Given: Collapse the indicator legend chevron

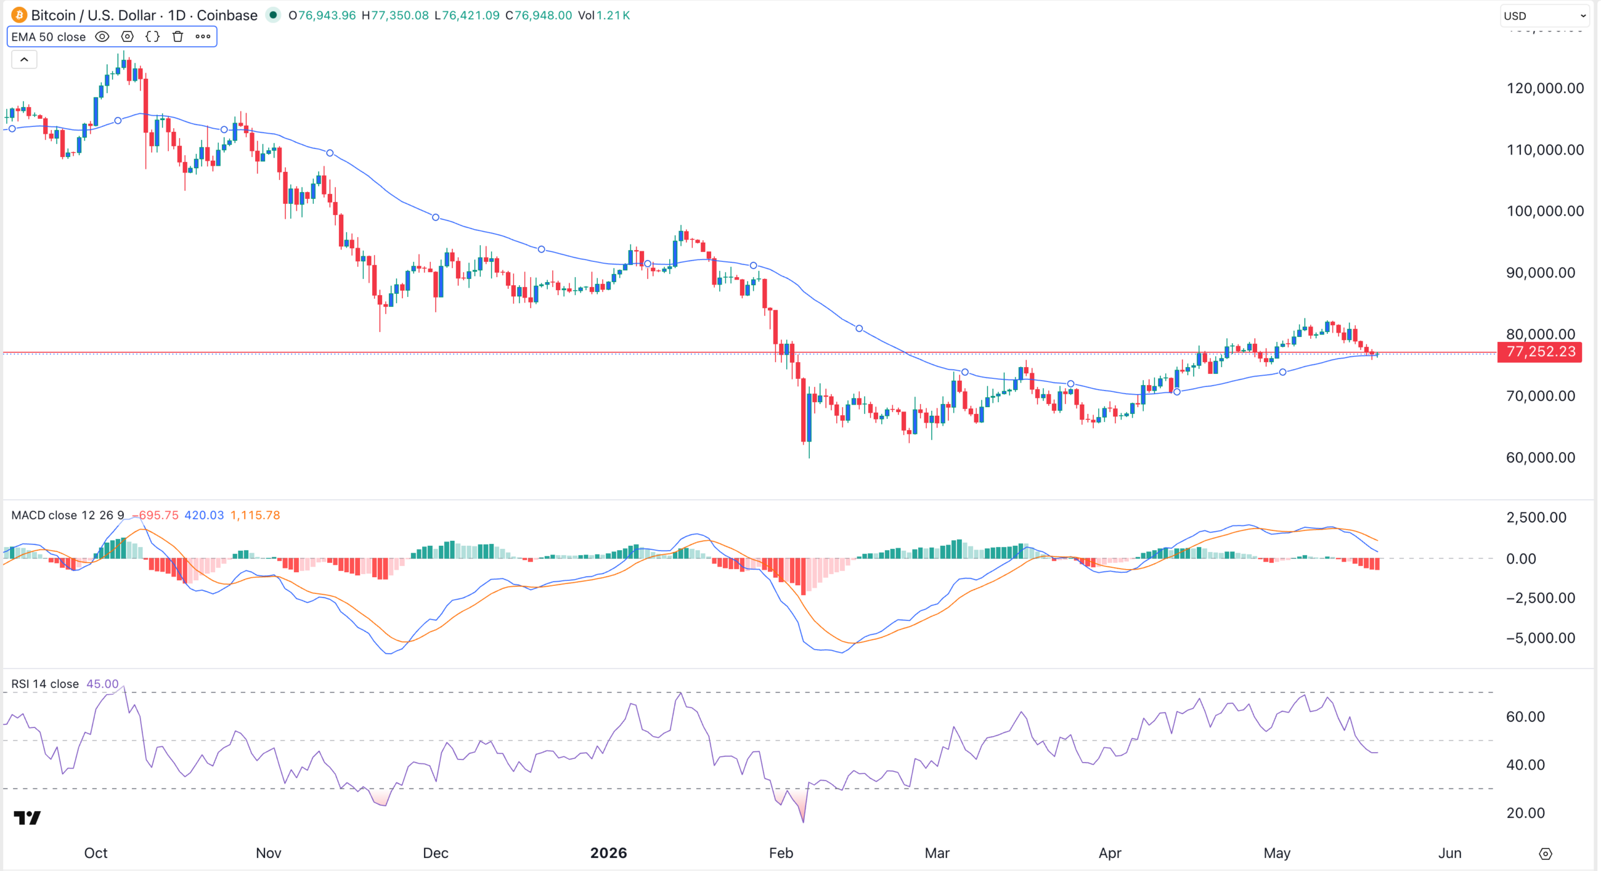Looking at the screenshot, I should coord(24,60).
